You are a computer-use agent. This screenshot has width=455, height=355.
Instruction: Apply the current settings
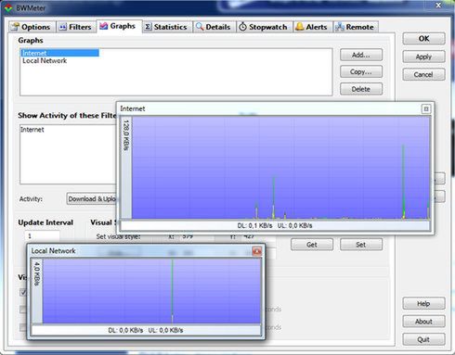pyautogui.click(x=423, y=57)
